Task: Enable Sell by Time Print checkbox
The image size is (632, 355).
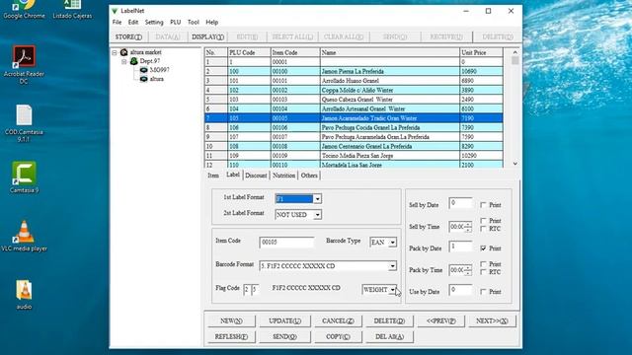Action: 483,221
